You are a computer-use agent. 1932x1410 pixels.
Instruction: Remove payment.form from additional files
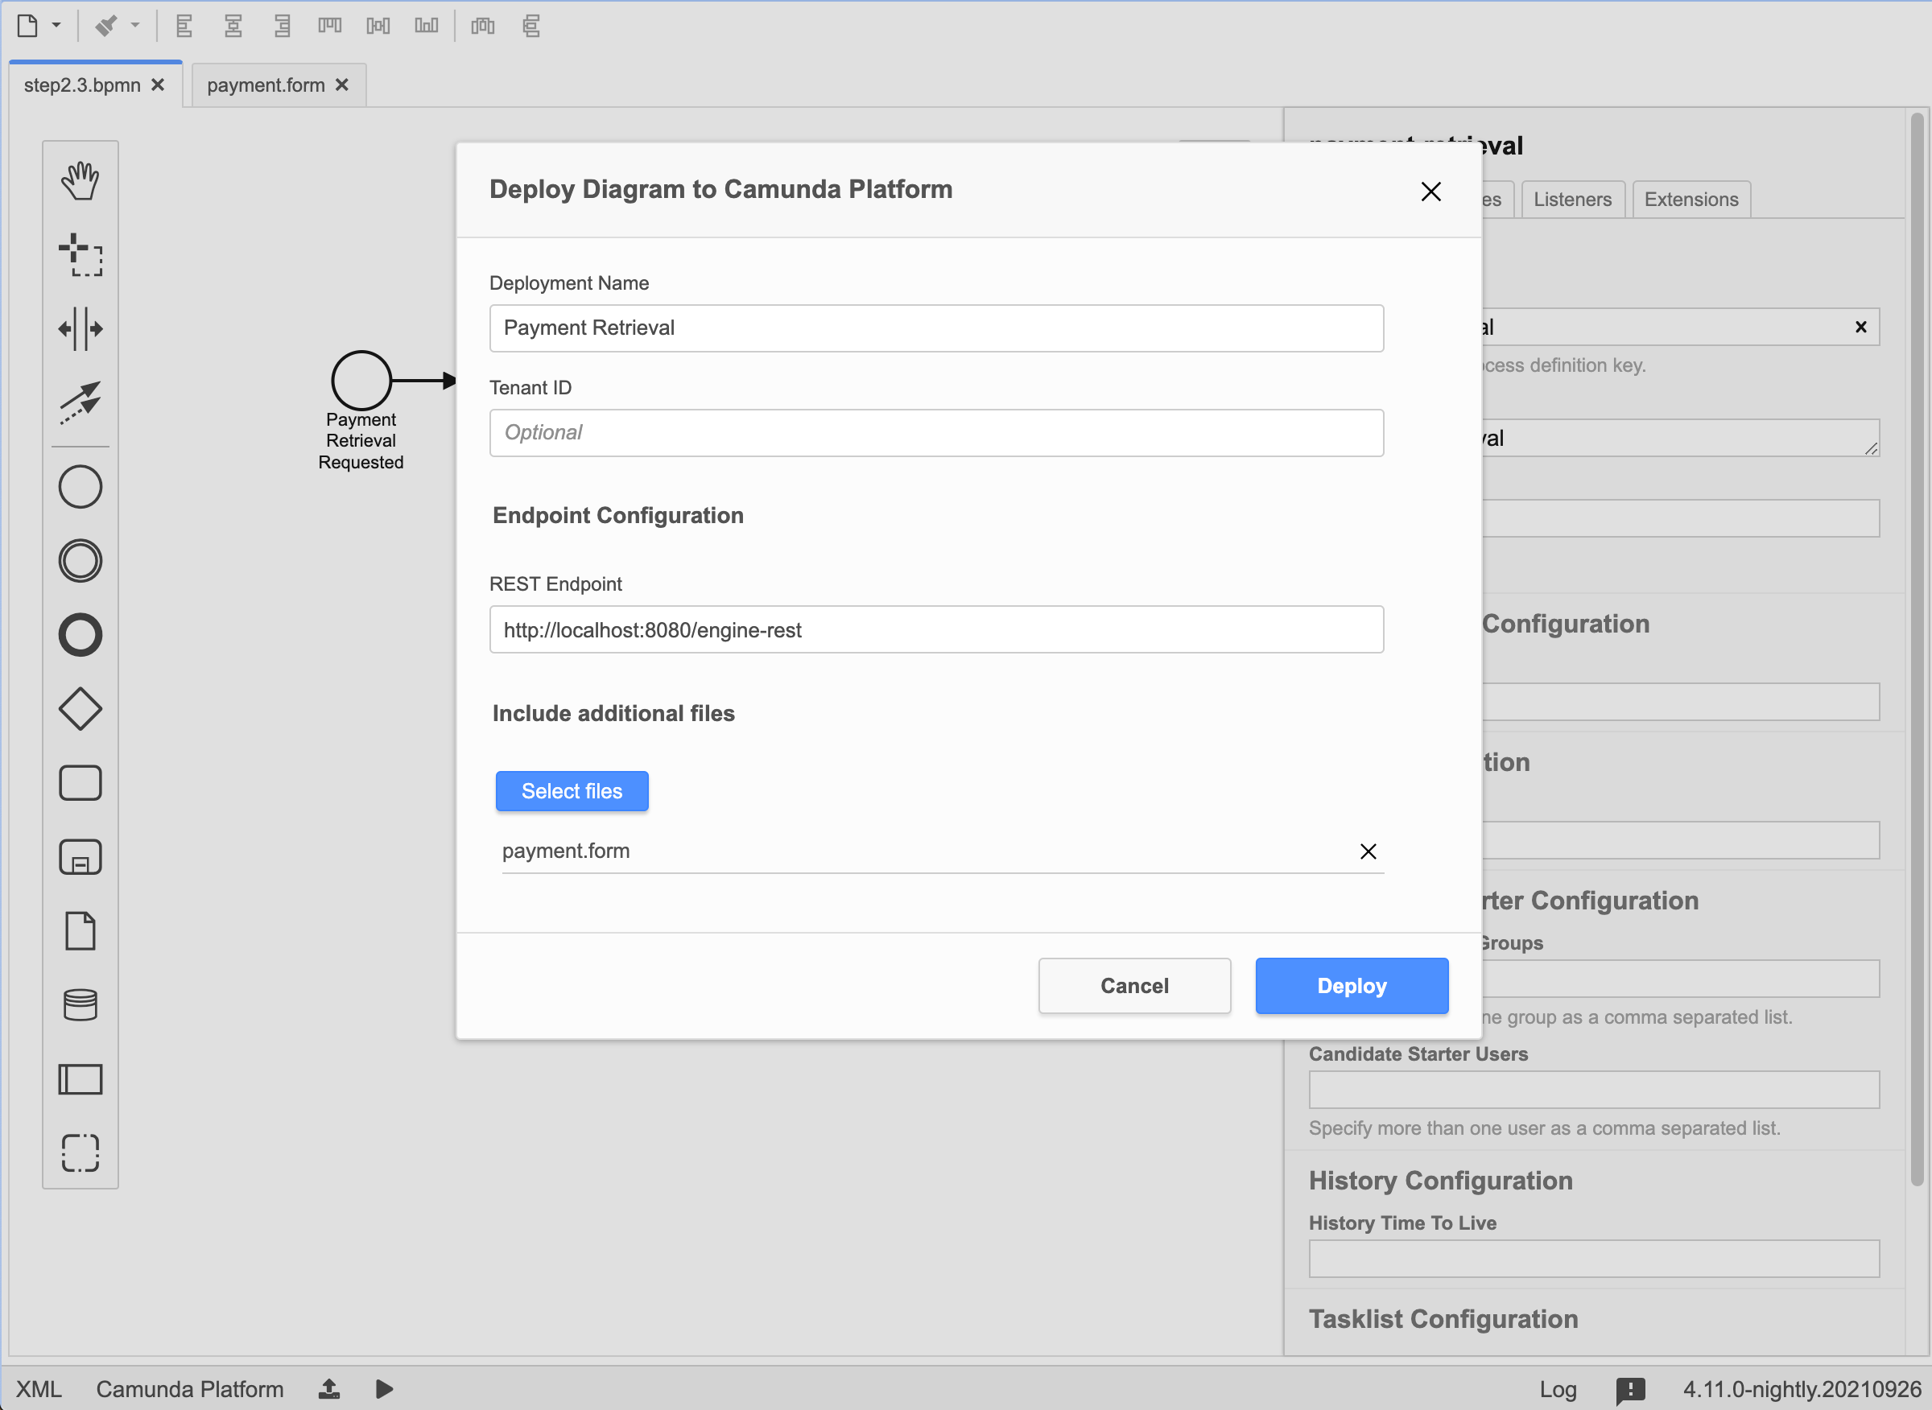1368,851
